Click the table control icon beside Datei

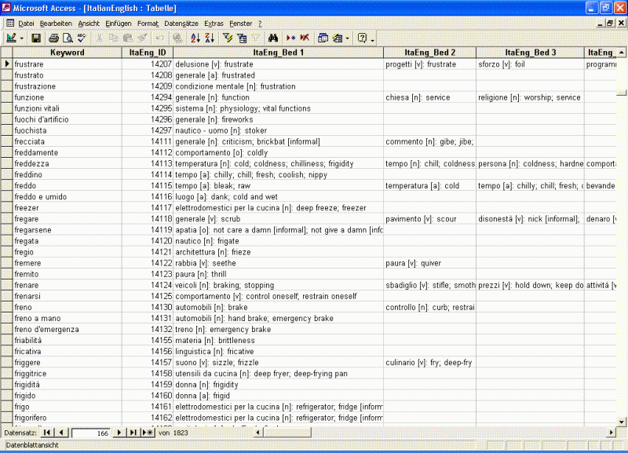[10, 24]
